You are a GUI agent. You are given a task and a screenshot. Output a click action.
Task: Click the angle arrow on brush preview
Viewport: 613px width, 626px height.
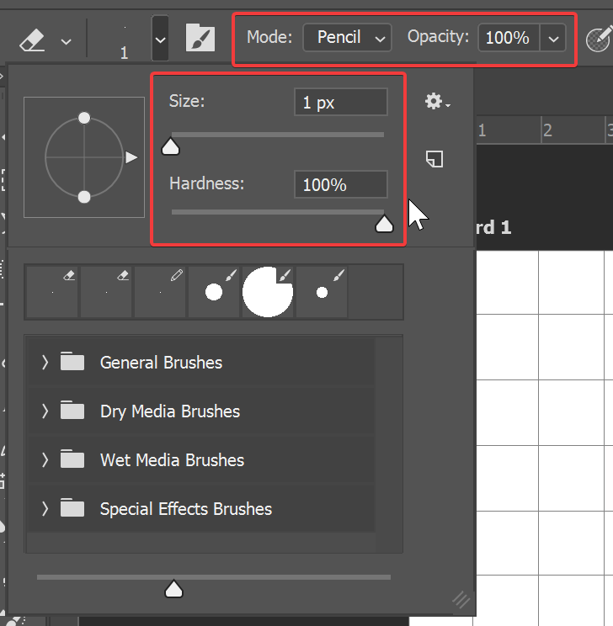click(131, 157)
